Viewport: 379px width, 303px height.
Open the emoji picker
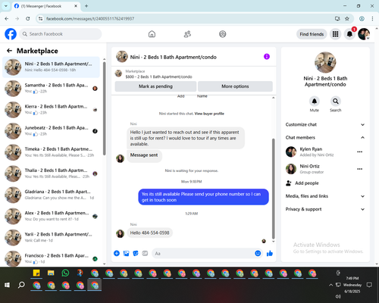pyautogui.click(x=258, y=253)
